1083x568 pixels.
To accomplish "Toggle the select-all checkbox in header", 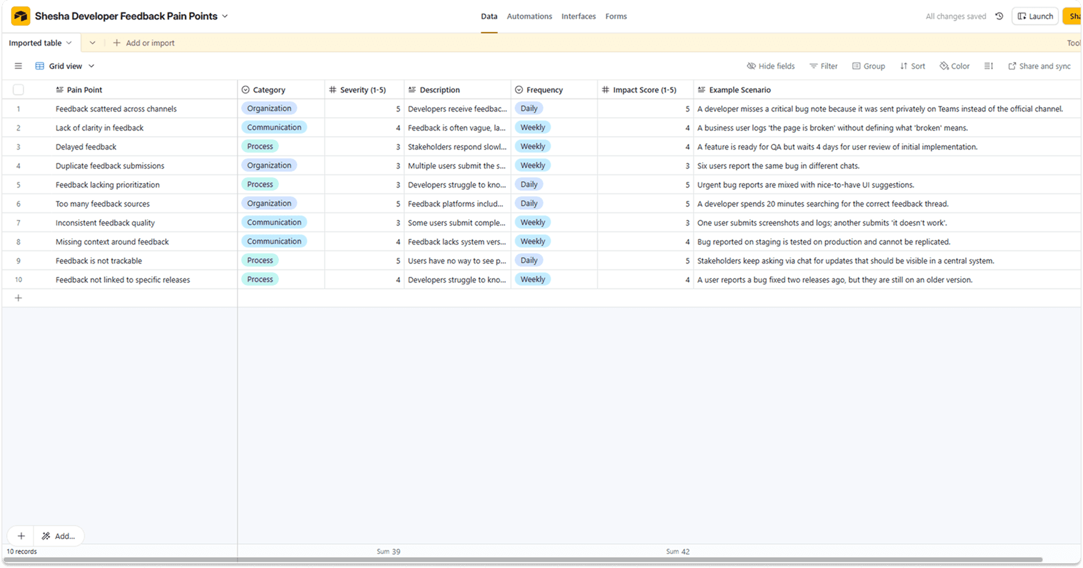I will click(18, 90).
